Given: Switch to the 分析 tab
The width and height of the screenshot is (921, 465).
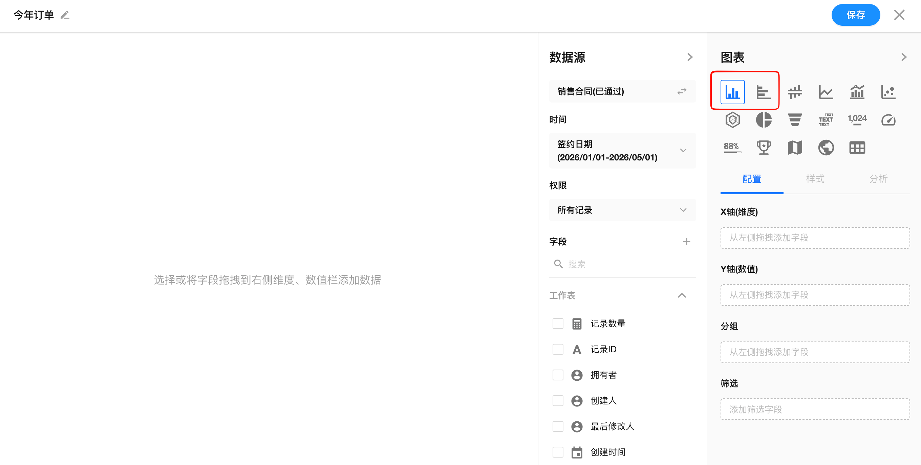Looking at the screenshot, I should tap(878, 179).
